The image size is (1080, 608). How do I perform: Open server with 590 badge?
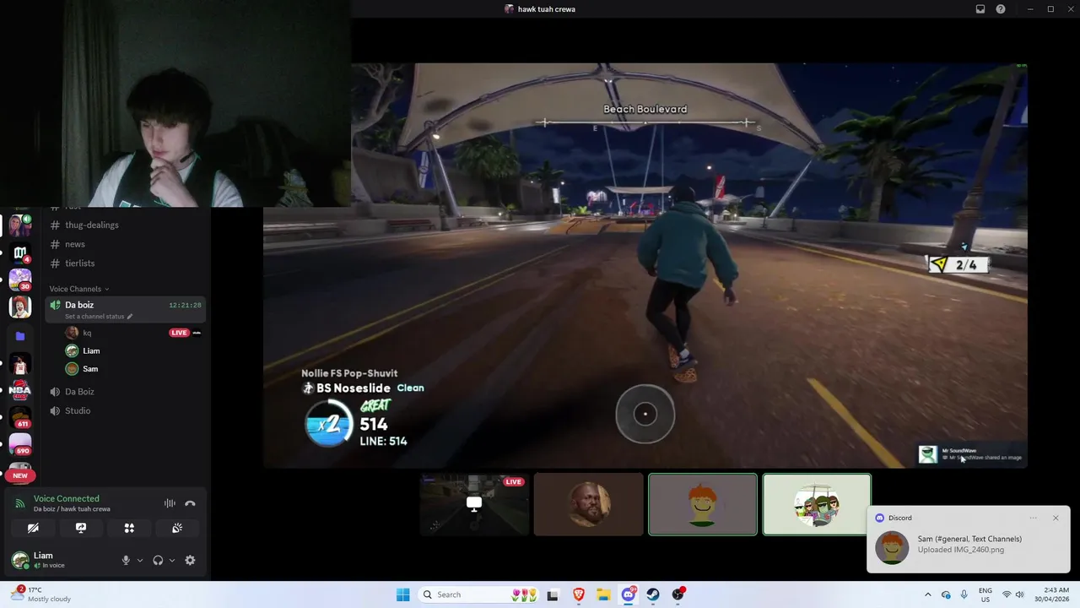coord(20,445)
